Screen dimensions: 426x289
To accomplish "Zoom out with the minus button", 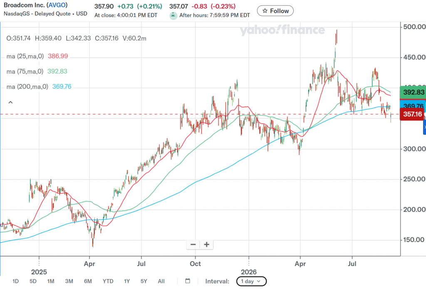I will 193,245.
